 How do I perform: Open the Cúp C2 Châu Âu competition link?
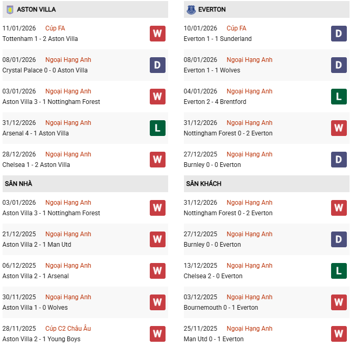68,329
